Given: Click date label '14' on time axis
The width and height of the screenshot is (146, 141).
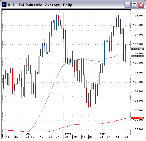Looking at the screenshot, I should (x=117, y=137).
